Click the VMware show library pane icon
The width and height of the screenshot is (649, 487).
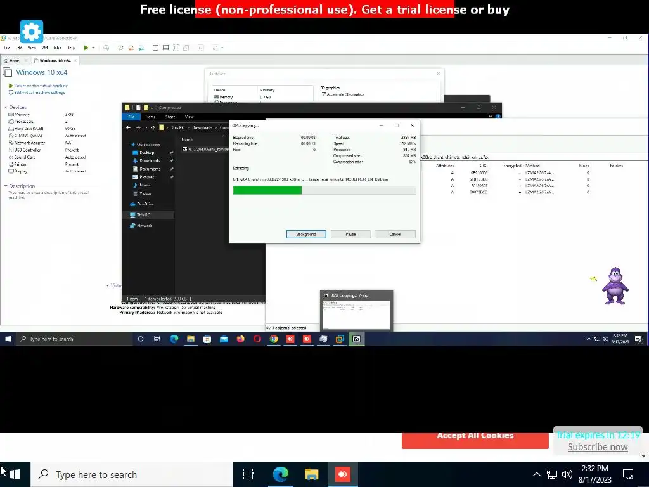(156, 48)
